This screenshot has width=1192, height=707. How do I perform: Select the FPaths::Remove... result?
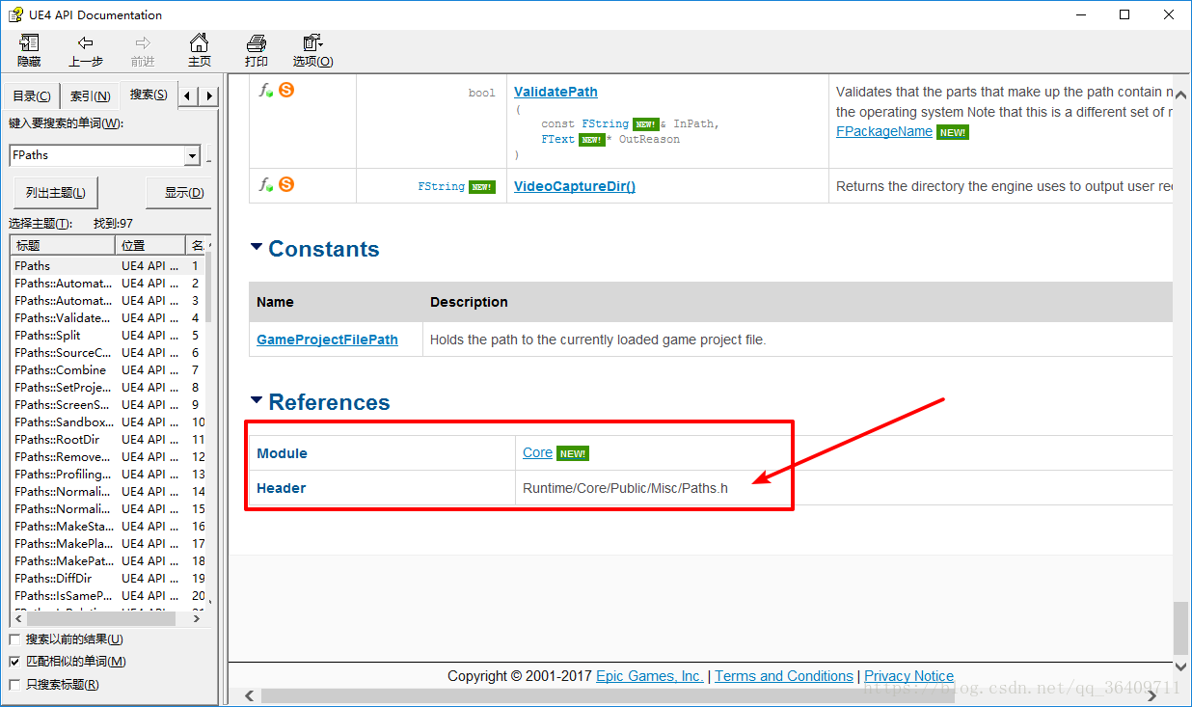coord(108,457)
